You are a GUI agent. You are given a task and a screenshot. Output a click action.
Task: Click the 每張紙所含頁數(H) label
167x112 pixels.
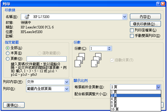click(x=89, y=87)
